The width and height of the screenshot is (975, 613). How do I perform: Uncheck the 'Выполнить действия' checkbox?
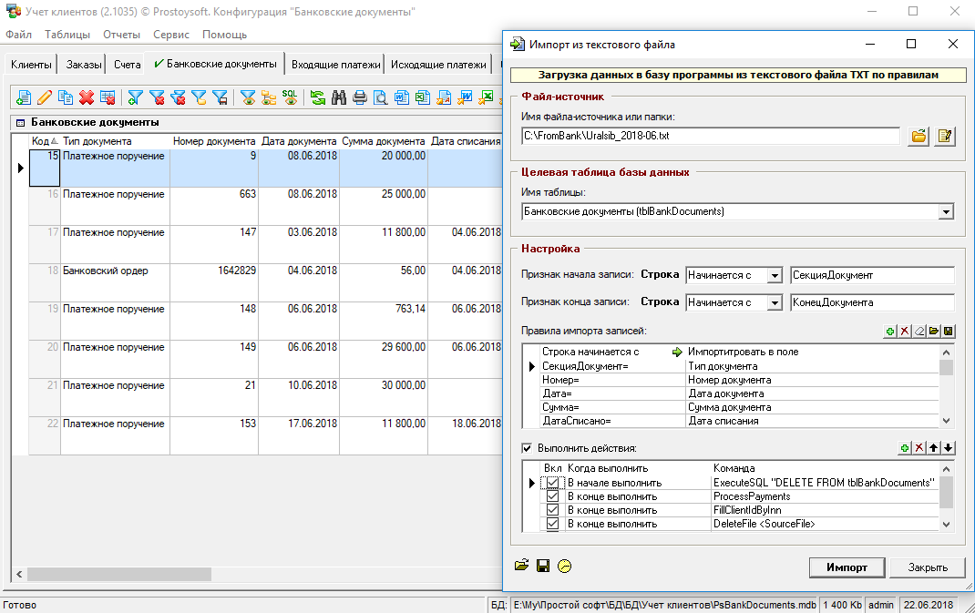(527, 448)
